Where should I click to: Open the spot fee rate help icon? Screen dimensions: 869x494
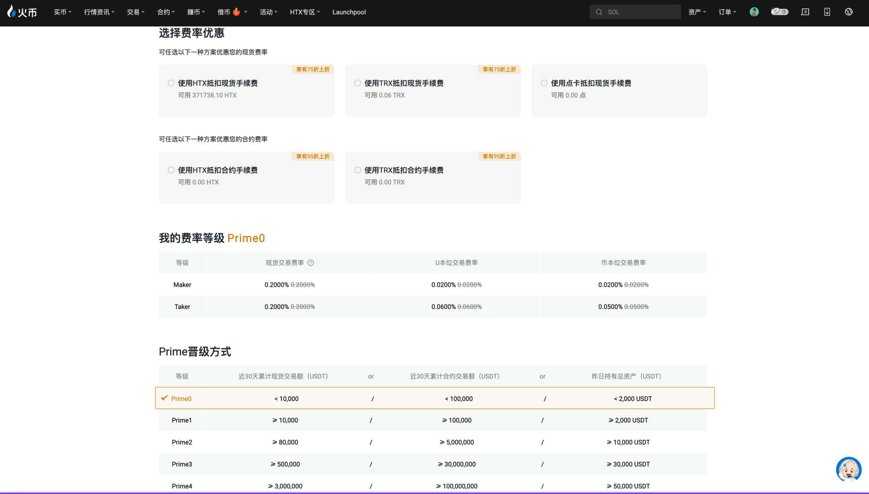(x=311, y=263)
